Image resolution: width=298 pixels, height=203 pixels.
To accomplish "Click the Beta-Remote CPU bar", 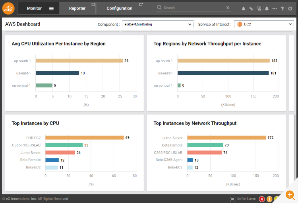I will 52,160.
